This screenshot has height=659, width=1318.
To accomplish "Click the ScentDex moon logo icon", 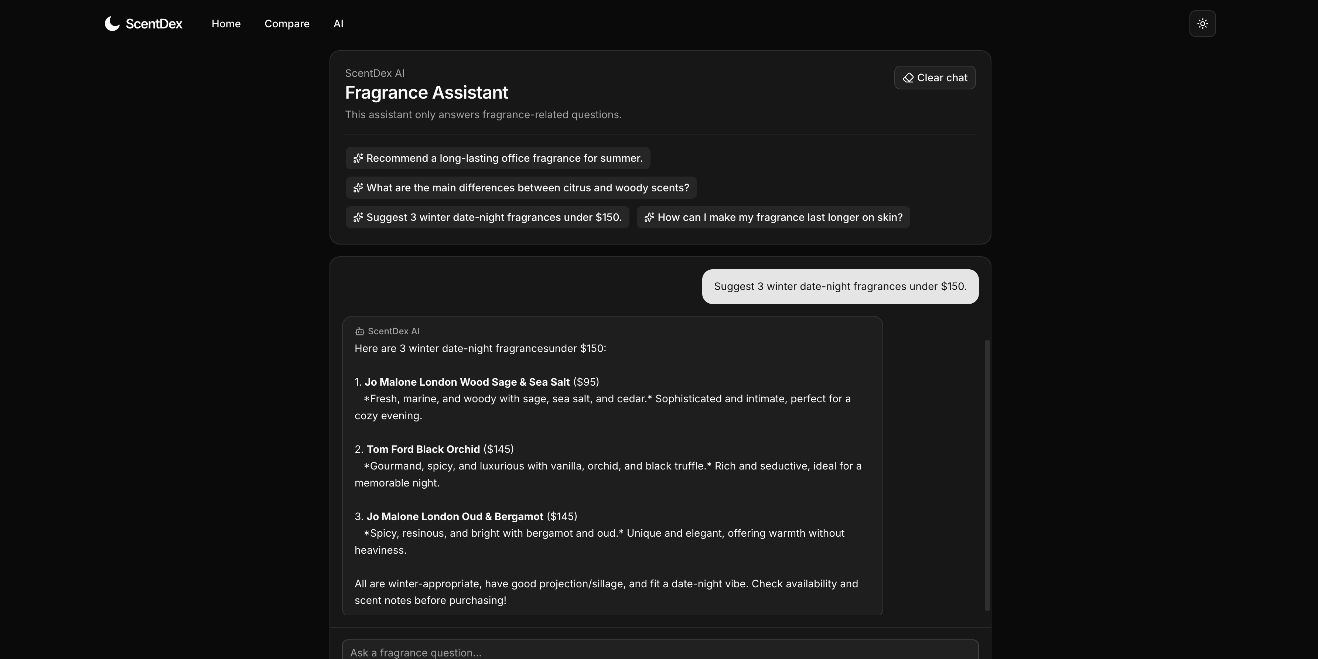I will pos(112,24).
